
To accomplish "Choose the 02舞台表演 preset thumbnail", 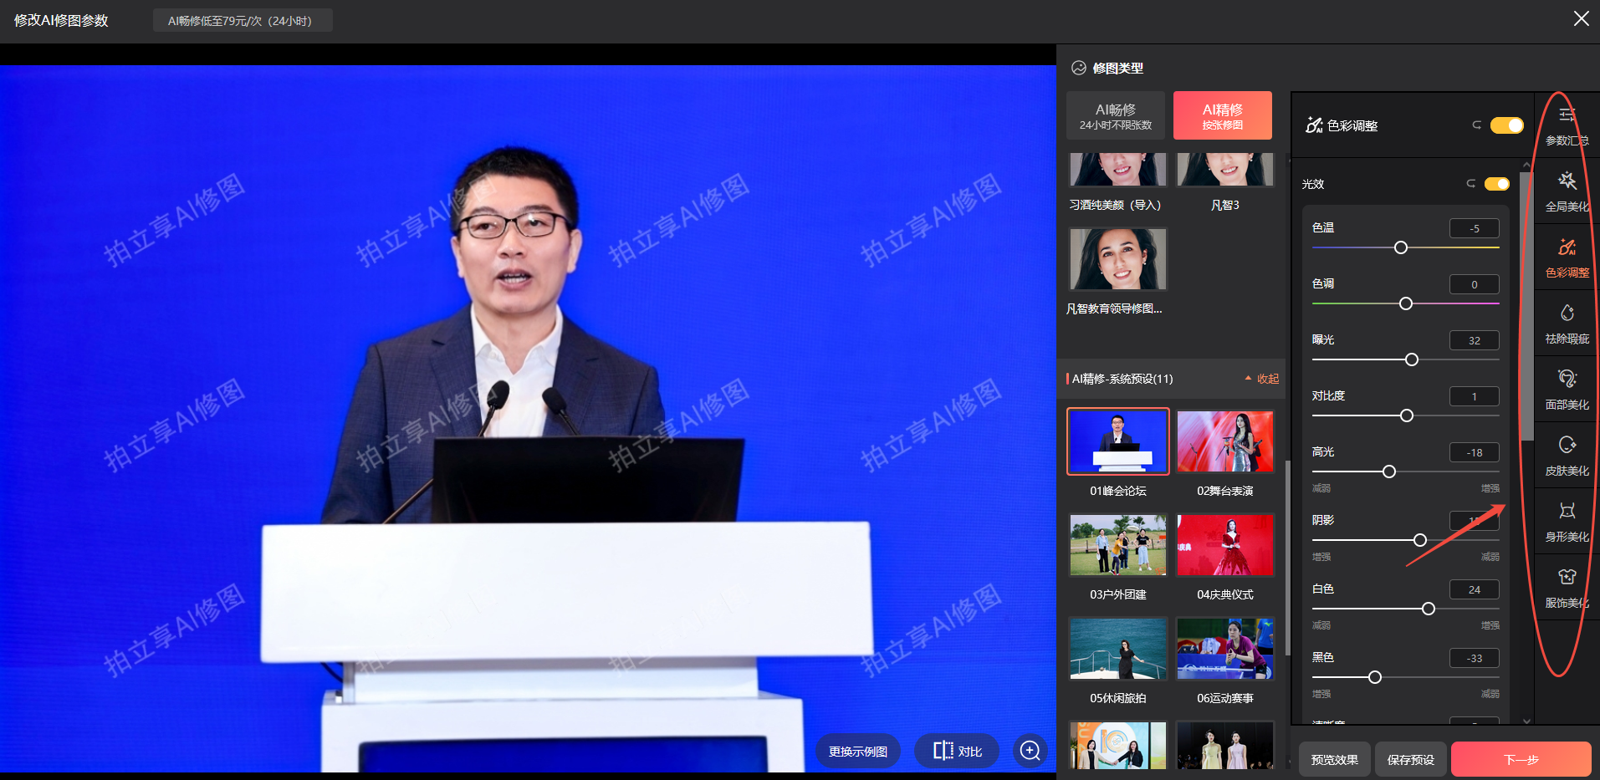I will pos(1224,441).
